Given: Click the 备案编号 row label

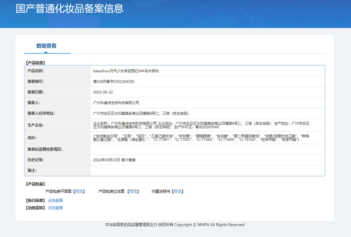Looking at the screenshot, I should tap(36, 81).
